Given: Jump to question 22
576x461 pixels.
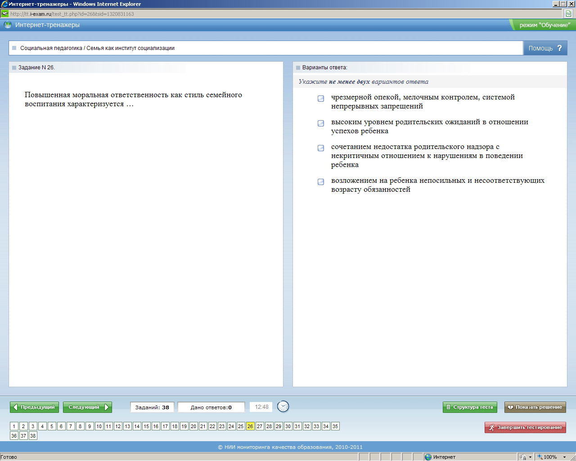Looking at the screenshot, I should click(x=212, y=426).
